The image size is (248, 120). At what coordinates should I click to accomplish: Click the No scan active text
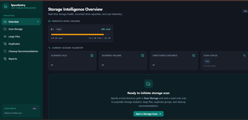point(210,66)
